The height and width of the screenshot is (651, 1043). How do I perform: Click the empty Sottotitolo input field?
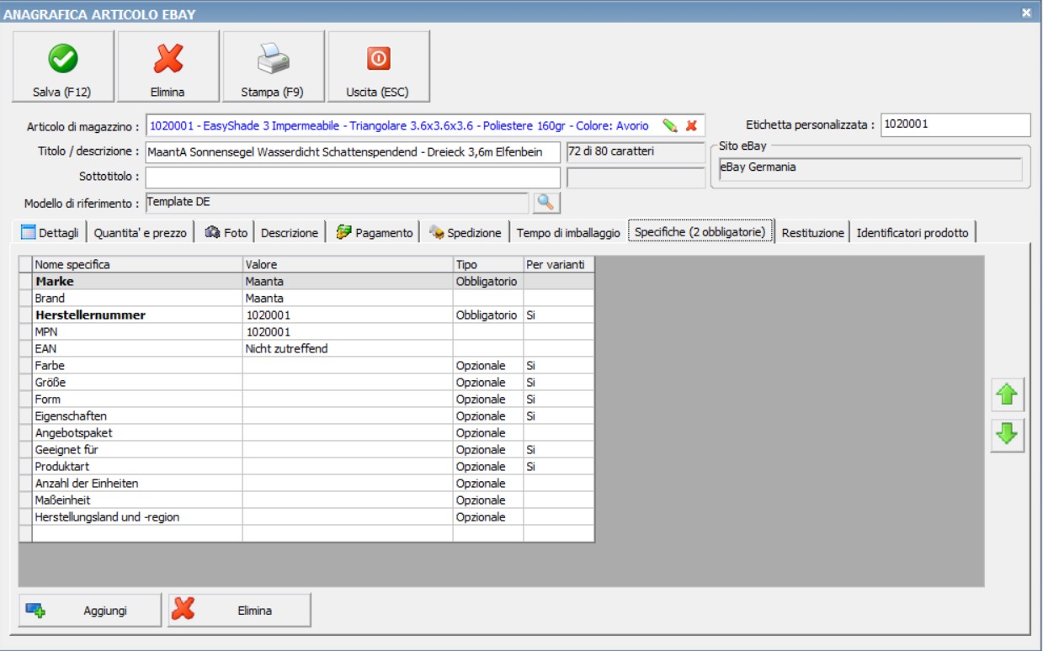coord(352,177)
